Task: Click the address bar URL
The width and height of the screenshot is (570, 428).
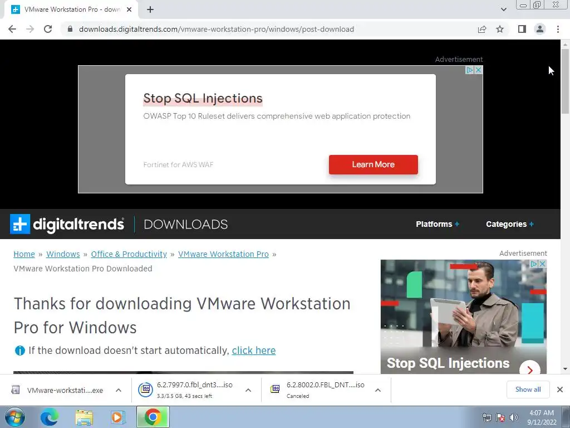Action: pos(217,29)
